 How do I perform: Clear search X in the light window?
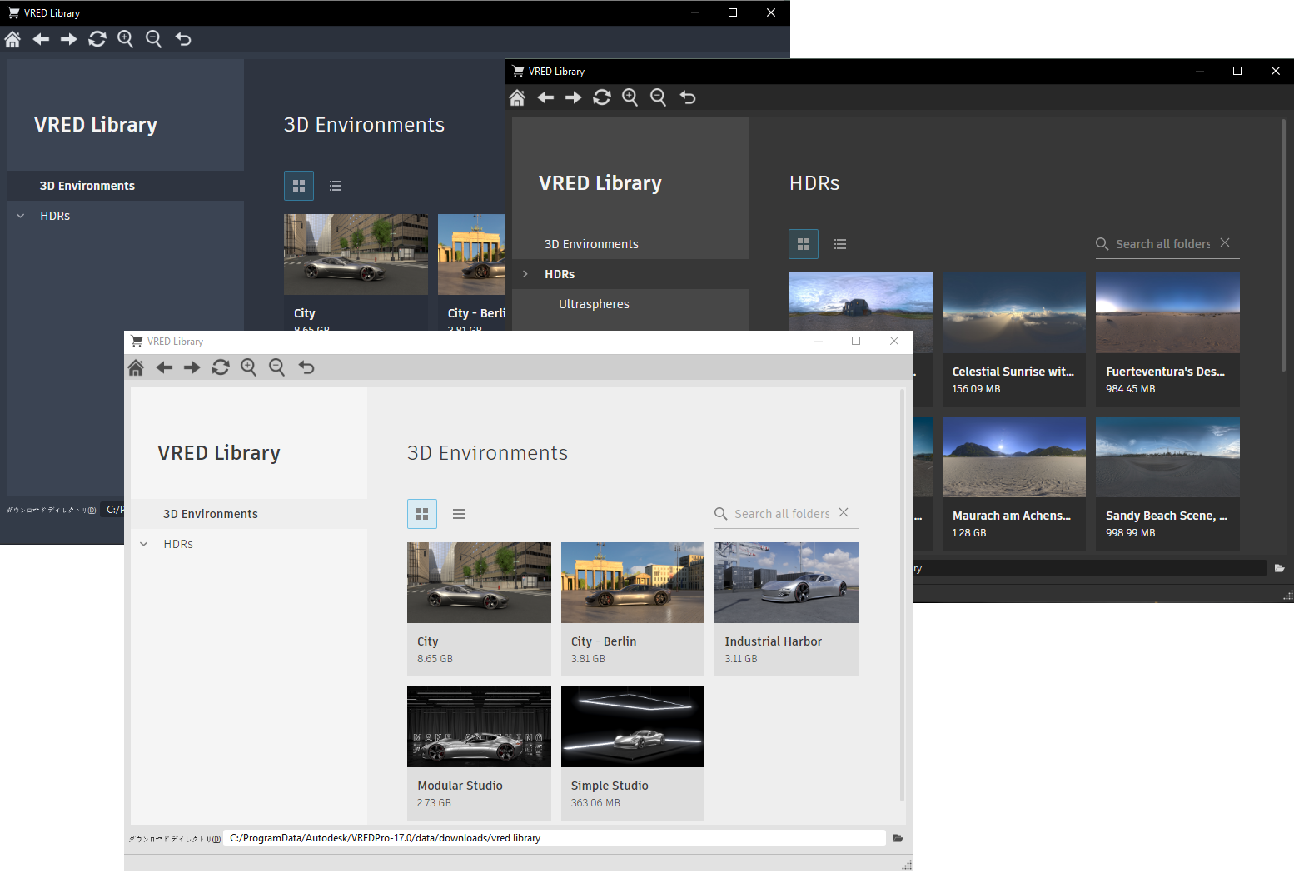coord(844,512)
